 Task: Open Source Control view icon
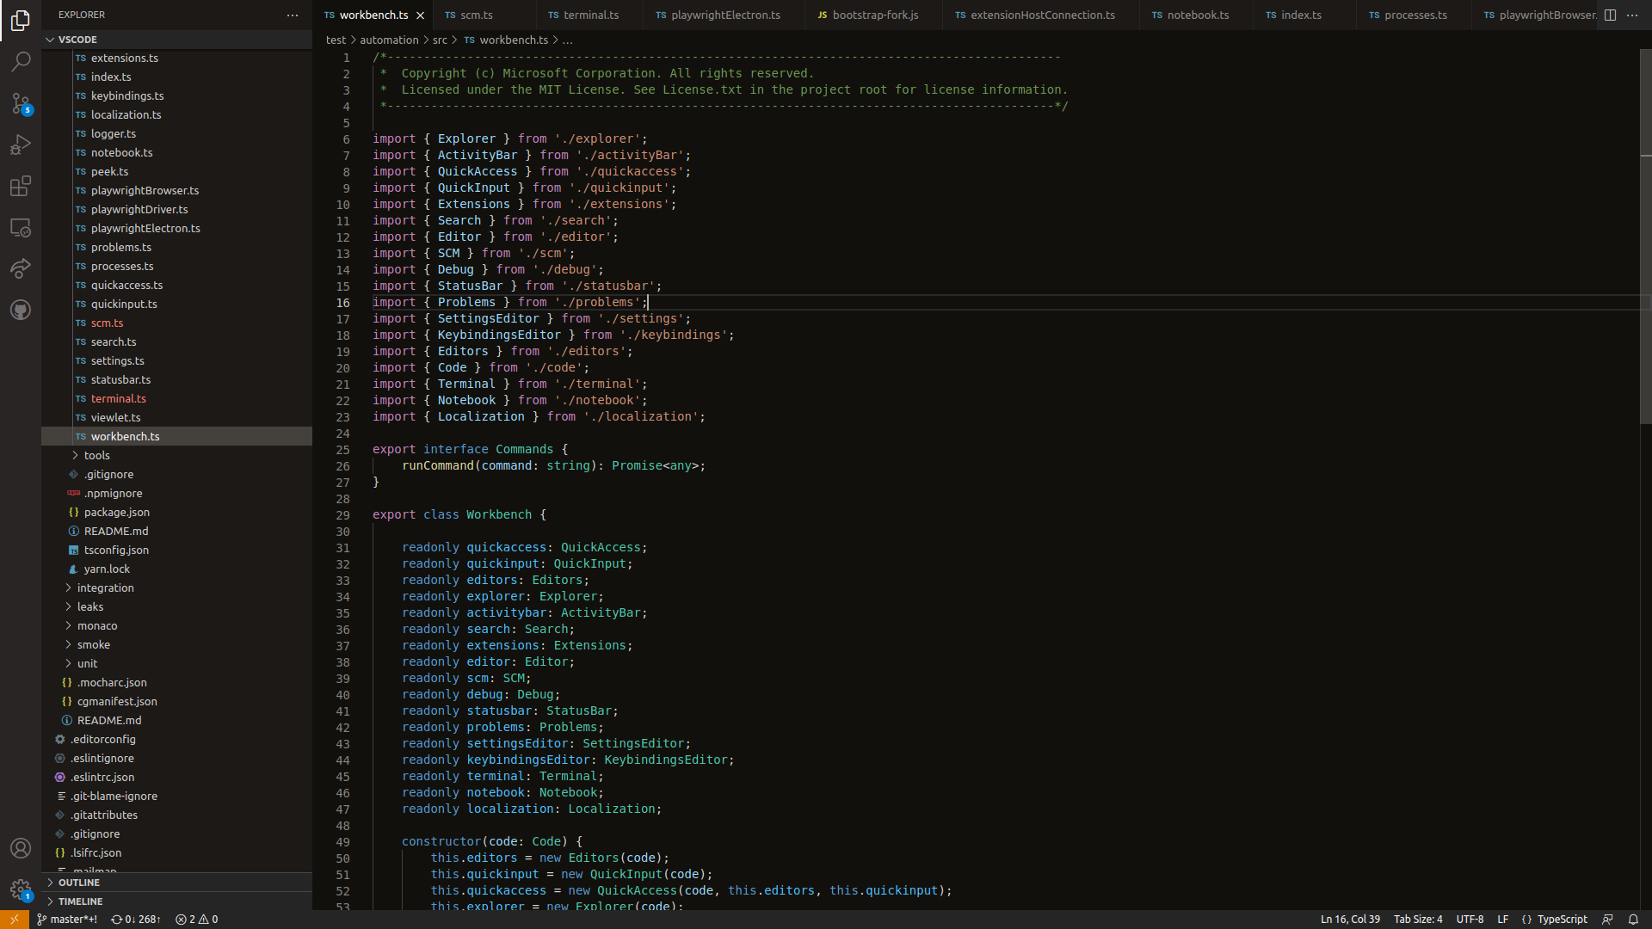(21, 103)
